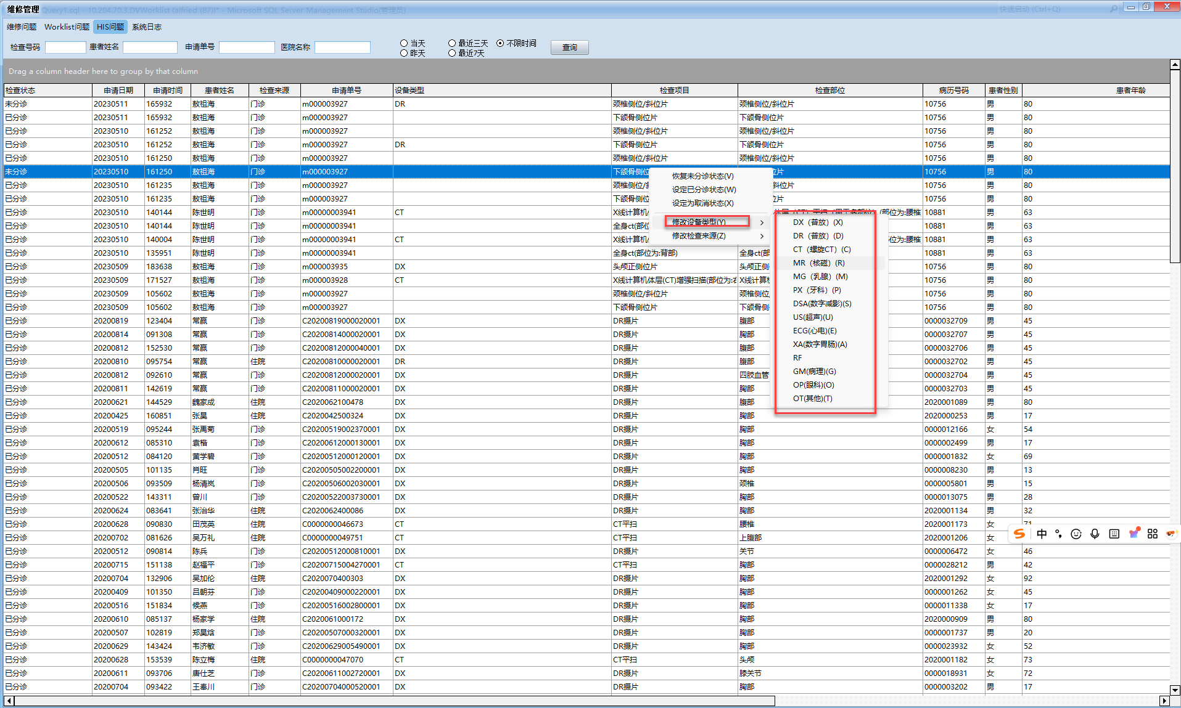
Task: Choose MR (核磁) (R) device type
Action: 818,263
